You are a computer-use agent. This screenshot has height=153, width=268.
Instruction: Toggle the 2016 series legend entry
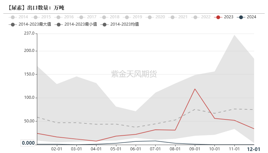64,17
